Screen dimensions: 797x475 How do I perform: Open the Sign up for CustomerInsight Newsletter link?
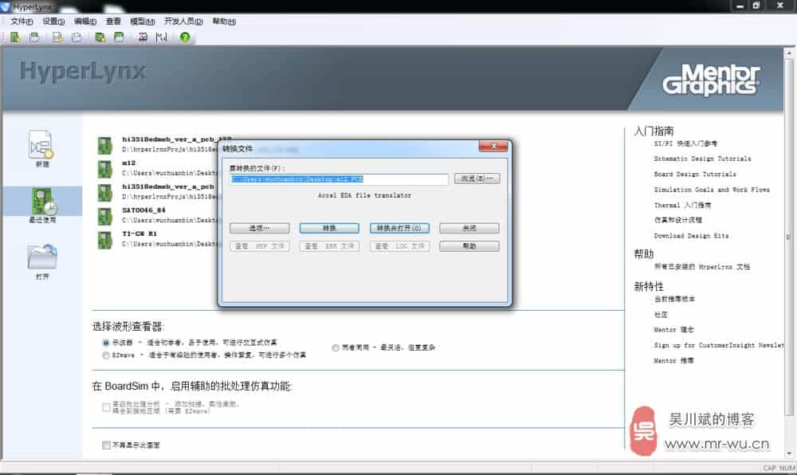pos(719,345)
